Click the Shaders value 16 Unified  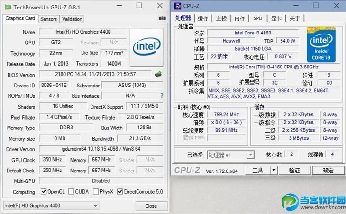(63, 106)
